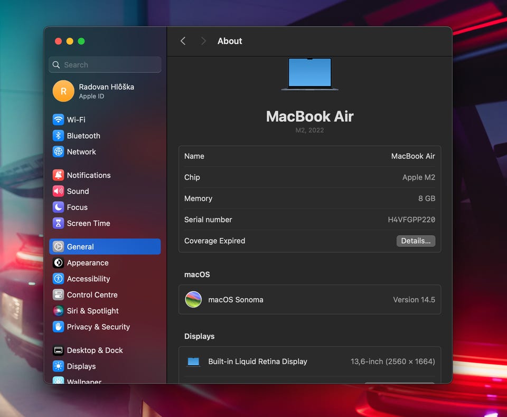Select Wi-Fi label in sidebar
Viewport: 507px width, 417px height.
tap(76, 120)
